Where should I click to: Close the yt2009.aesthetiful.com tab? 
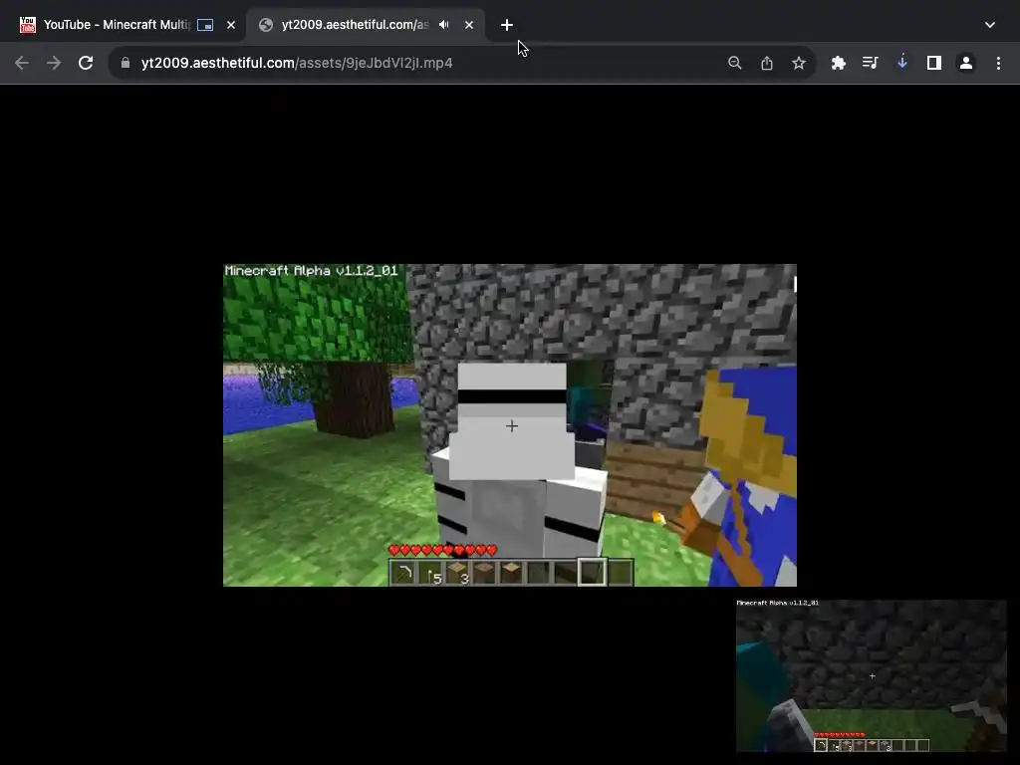click(x=469, y=25)
